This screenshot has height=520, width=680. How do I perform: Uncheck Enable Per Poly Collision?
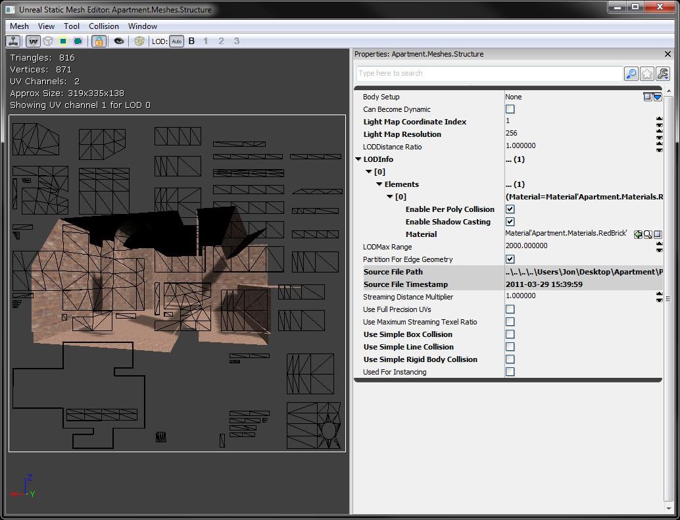(x=510, y=209)
